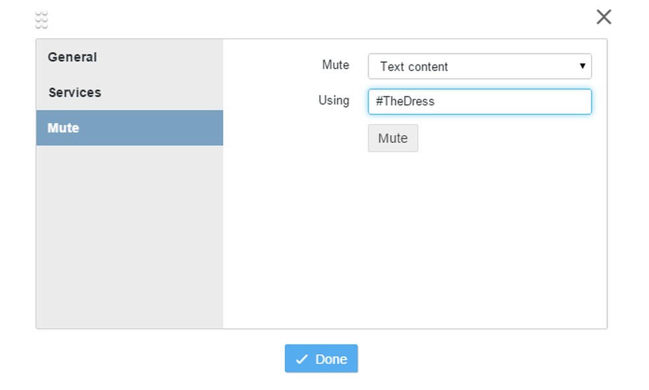
Task: Click the dropdown arrow of the Mute selector
Action: [582, 66]
